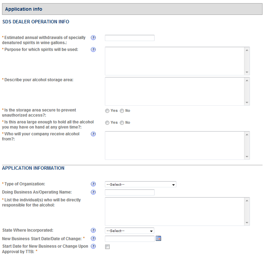Click Doing Business As name field
The height and width of the screenshot is (257, 269).
130,193
